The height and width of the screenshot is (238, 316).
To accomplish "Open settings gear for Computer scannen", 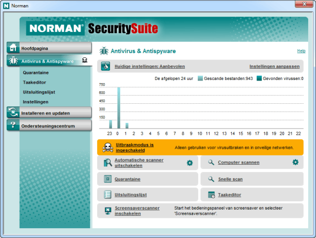I will coord(295,162).
